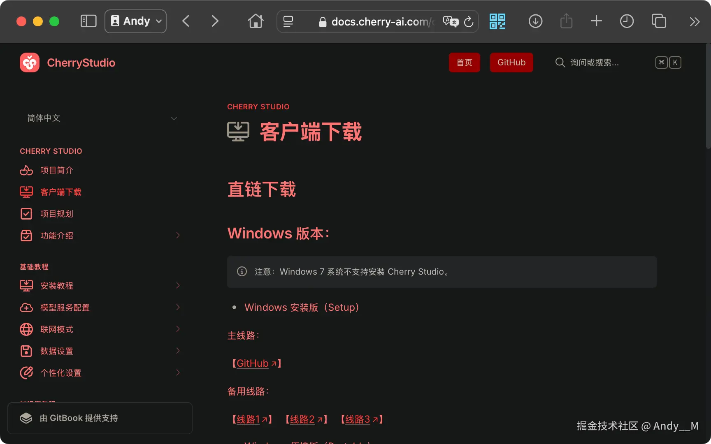Click the 个性化设置 edit icon
Viewport: 711px width, 444px height.
[x=26, y=373]
